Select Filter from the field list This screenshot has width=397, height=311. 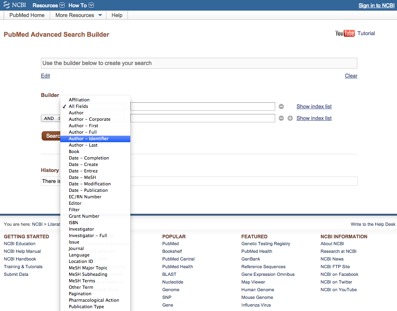click(95, 210)
